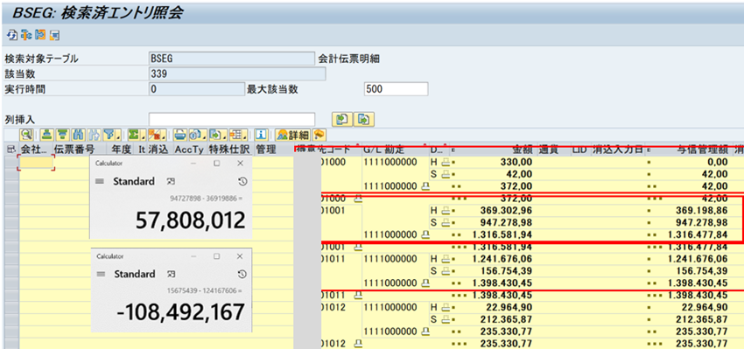Click calculator expression 15675439 - 124167606 =
This screenshot has height=349, width=744.
pyautogui.click(x=204, y=290)
